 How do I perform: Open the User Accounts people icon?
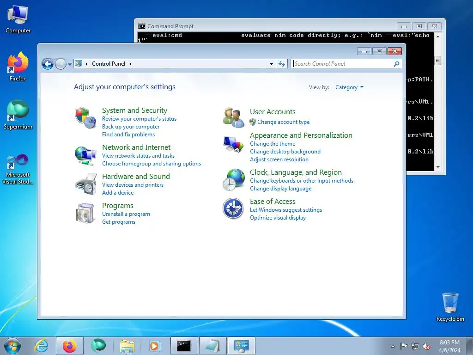[233, 118]
